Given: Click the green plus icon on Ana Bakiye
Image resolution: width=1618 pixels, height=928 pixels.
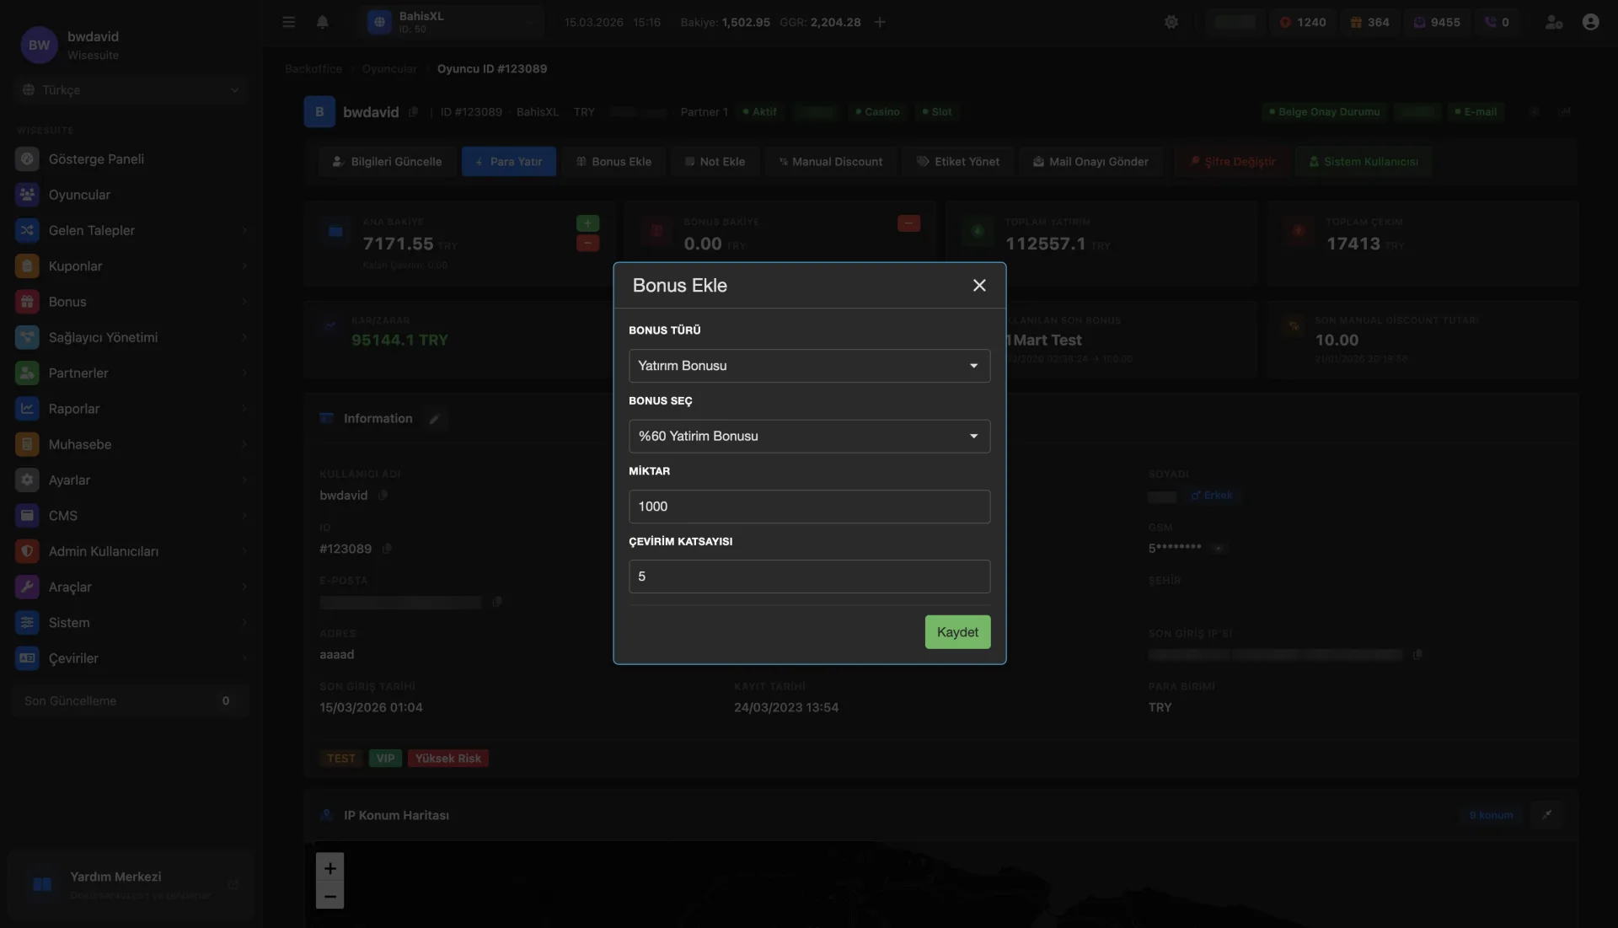Looking at the screenshot, I should click(x=587, y=223).
